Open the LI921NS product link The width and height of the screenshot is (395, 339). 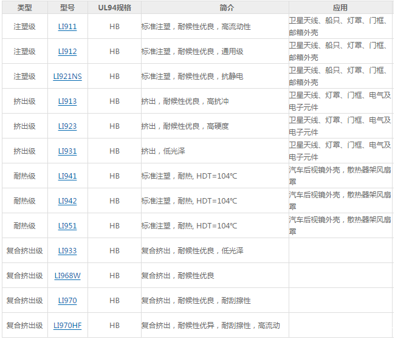point(67,77)
